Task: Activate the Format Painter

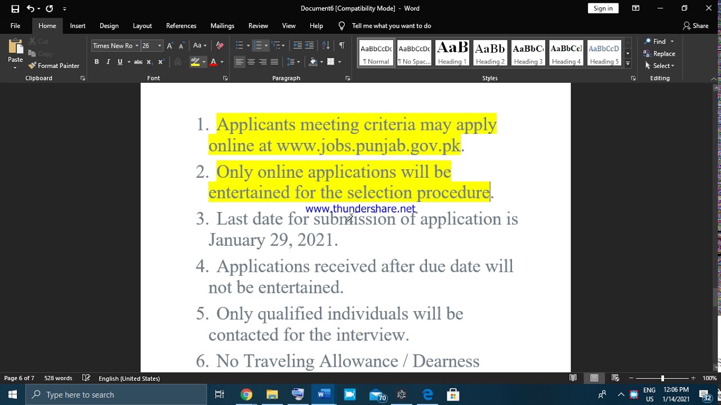Action: tap(54, 66)
